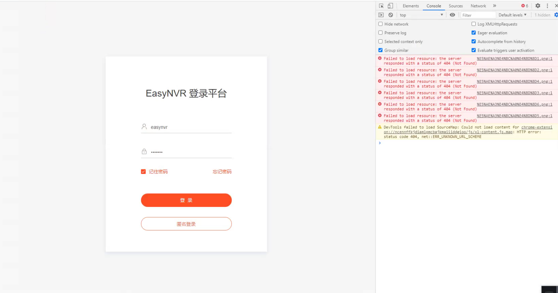Click the orange 登录 login button
558x293 pixels.
tap(186, 200)
